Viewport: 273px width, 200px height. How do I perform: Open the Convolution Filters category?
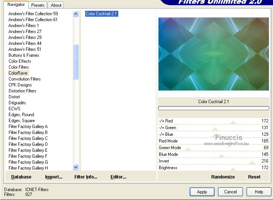click(x=25, y=79)
